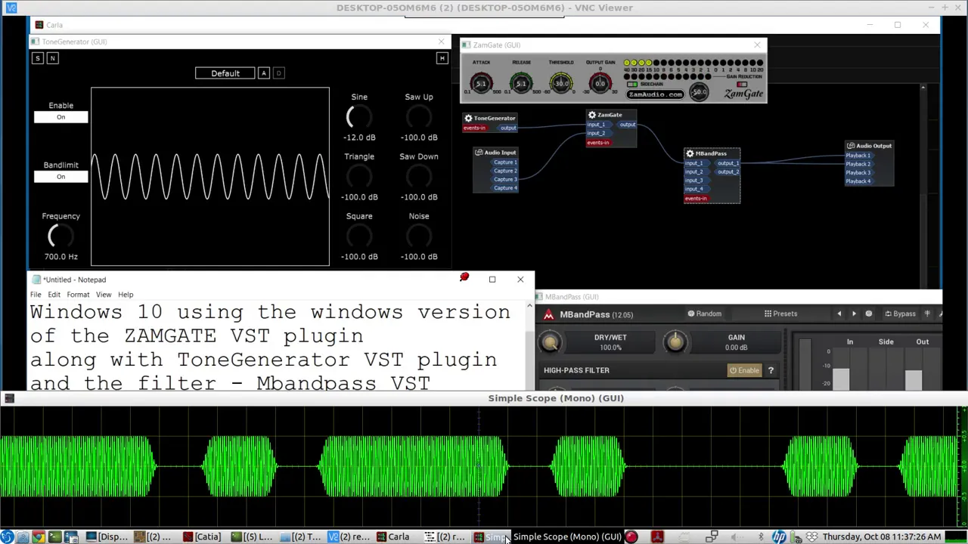The width and height of the screenshot is (968, 544).
Task: Click the Chrome icon in the taskbar
Action: (x=39, y=537)
